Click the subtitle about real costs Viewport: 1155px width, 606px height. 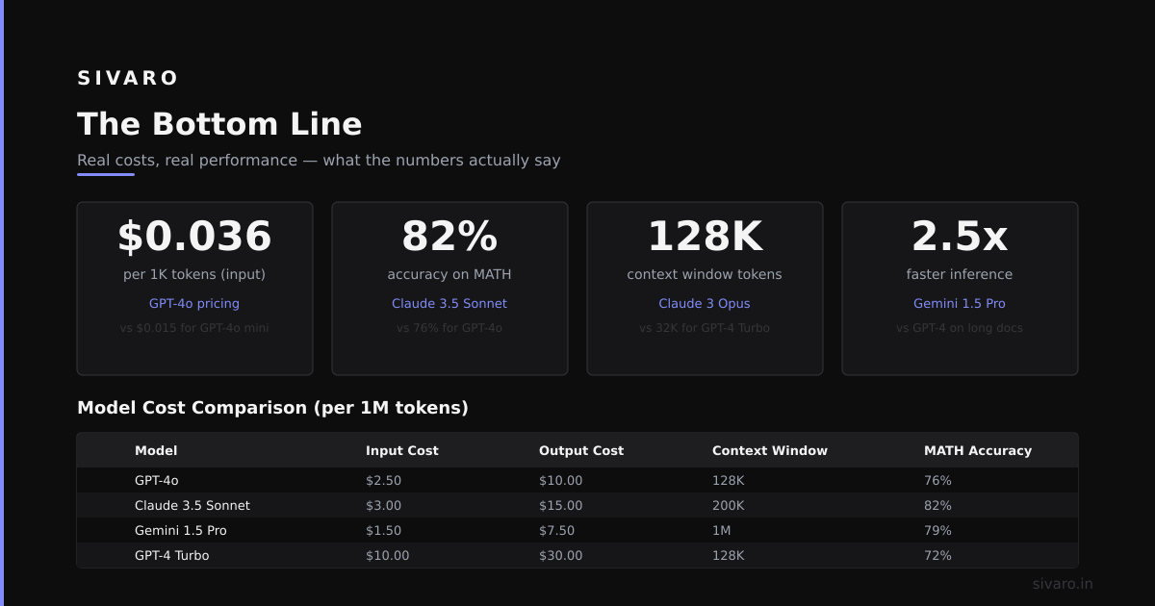tap(319, 161)
